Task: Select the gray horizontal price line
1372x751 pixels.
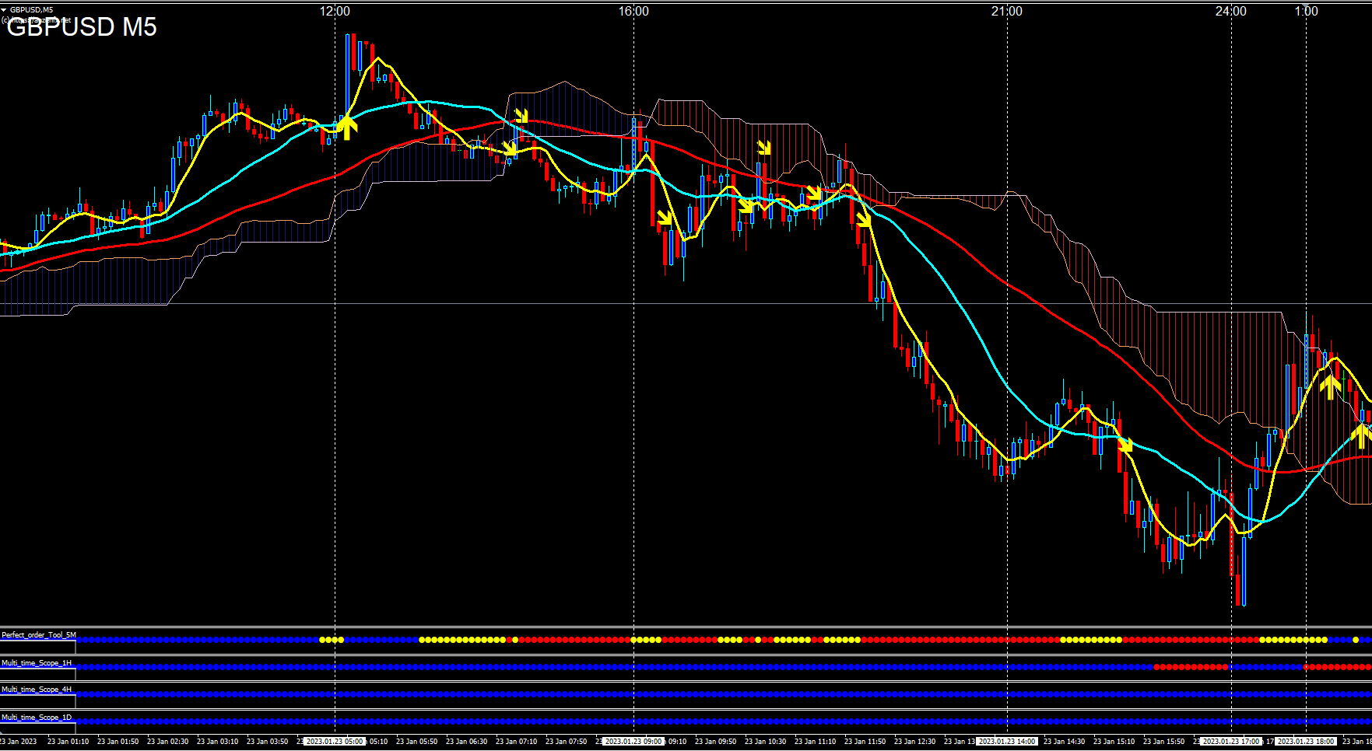Action: [686, 304]
